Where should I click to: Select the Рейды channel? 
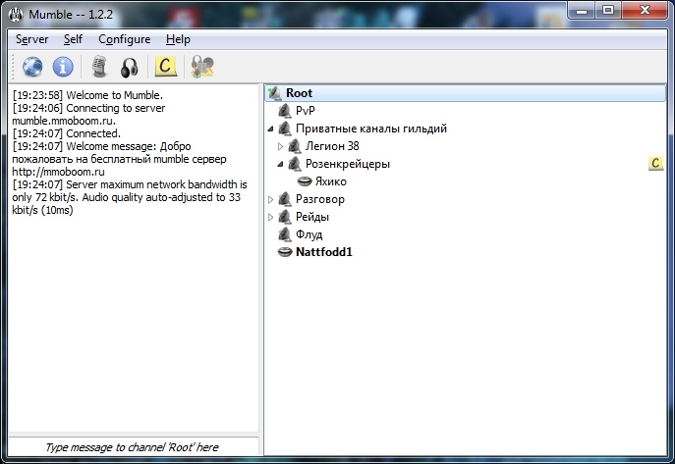312,217
